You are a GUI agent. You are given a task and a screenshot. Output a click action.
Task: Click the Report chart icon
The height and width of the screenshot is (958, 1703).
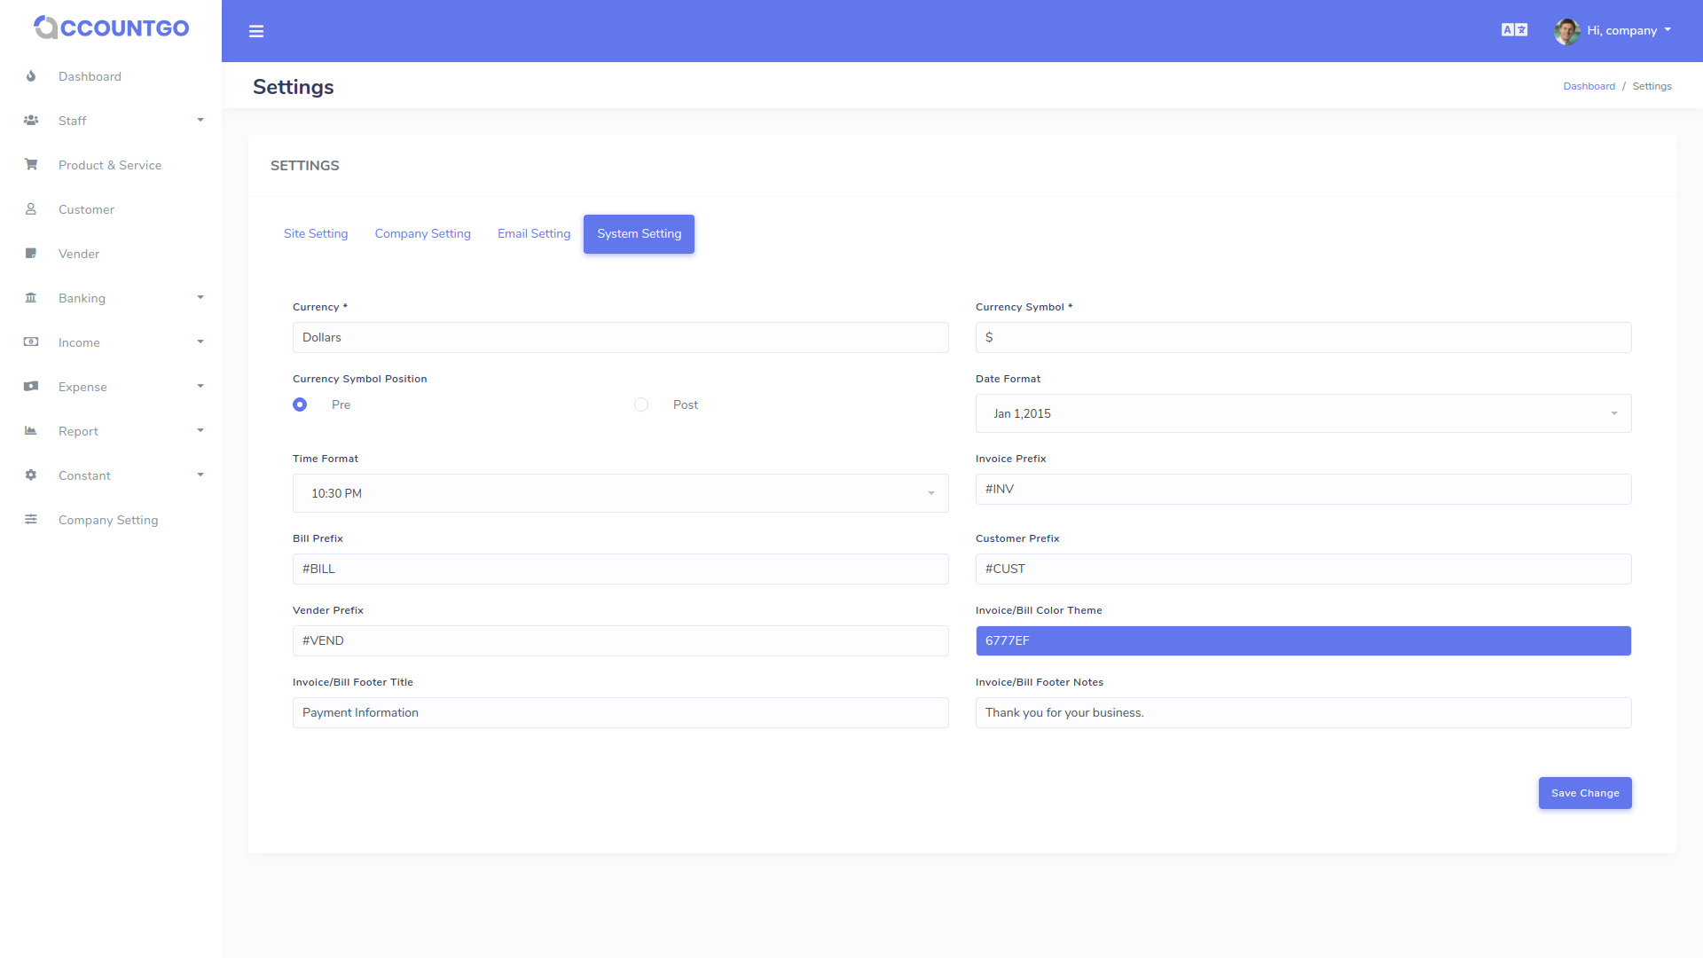pyautogui.click(x=31, y=431)
